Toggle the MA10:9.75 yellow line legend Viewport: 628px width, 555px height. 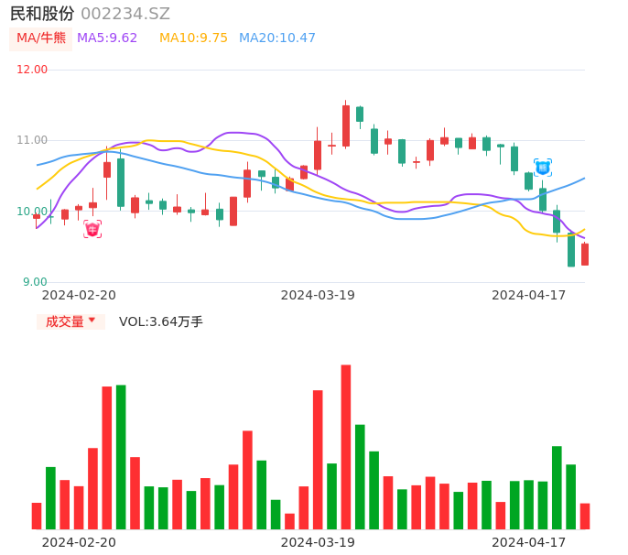click(x=193, y=38)
